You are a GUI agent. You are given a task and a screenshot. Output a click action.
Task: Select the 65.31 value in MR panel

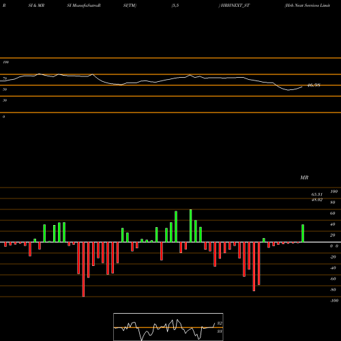pos(317,194)
